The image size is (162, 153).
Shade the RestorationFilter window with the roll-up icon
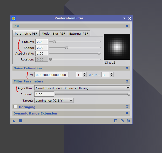pos(124,18)
